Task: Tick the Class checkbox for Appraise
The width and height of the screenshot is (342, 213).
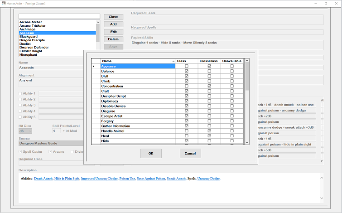Action: [x=187, y=66]
